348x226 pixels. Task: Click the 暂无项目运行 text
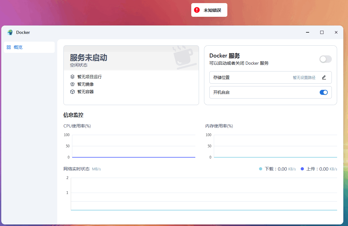pyautogui.click(x=90, y=77)
